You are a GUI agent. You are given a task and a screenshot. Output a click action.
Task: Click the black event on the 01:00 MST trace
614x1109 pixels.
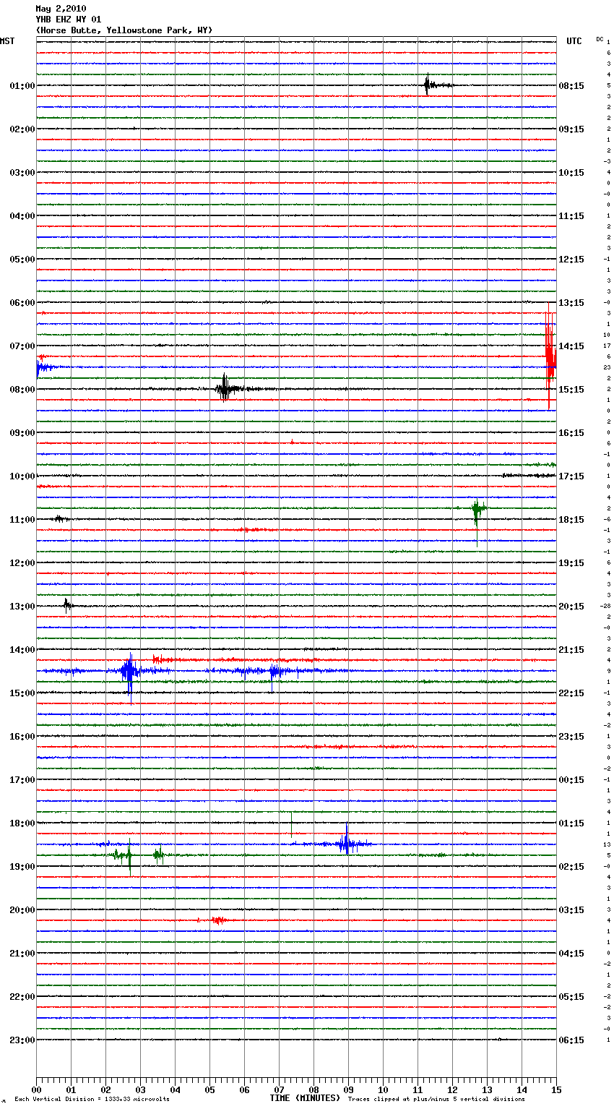tap(428, 85)
